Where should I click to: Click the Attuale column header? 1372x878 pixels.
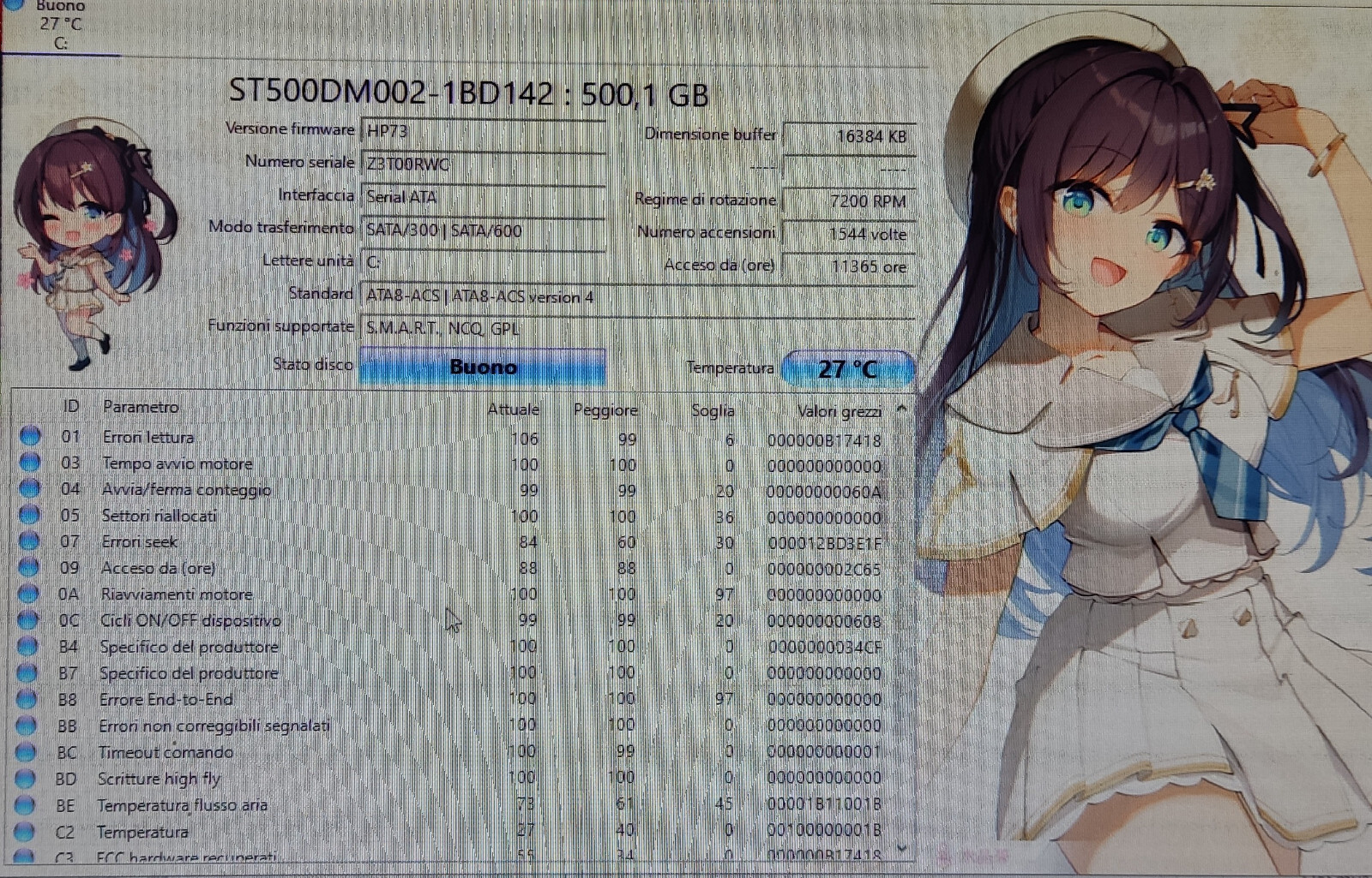(x=513, y=409)
